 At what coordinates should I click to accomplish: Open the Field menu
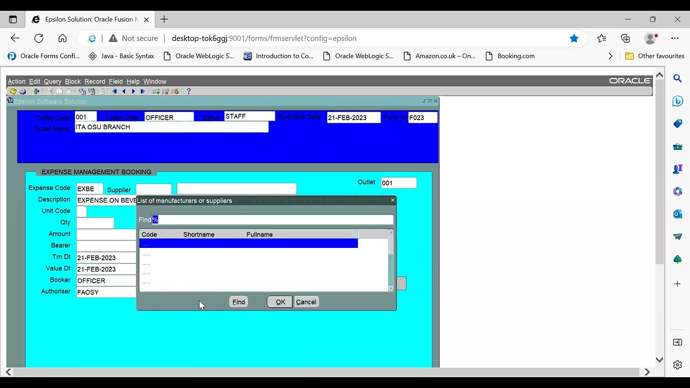(x=116, y=81)
